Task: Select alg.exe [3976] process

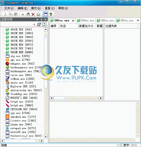Action: click(x=20, y=56)
